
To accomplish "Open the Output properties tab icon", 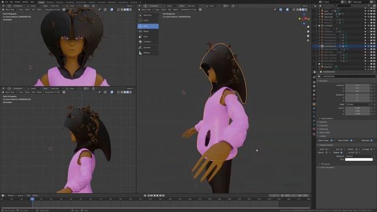I will pyautogui.click(x=314, y=87).
